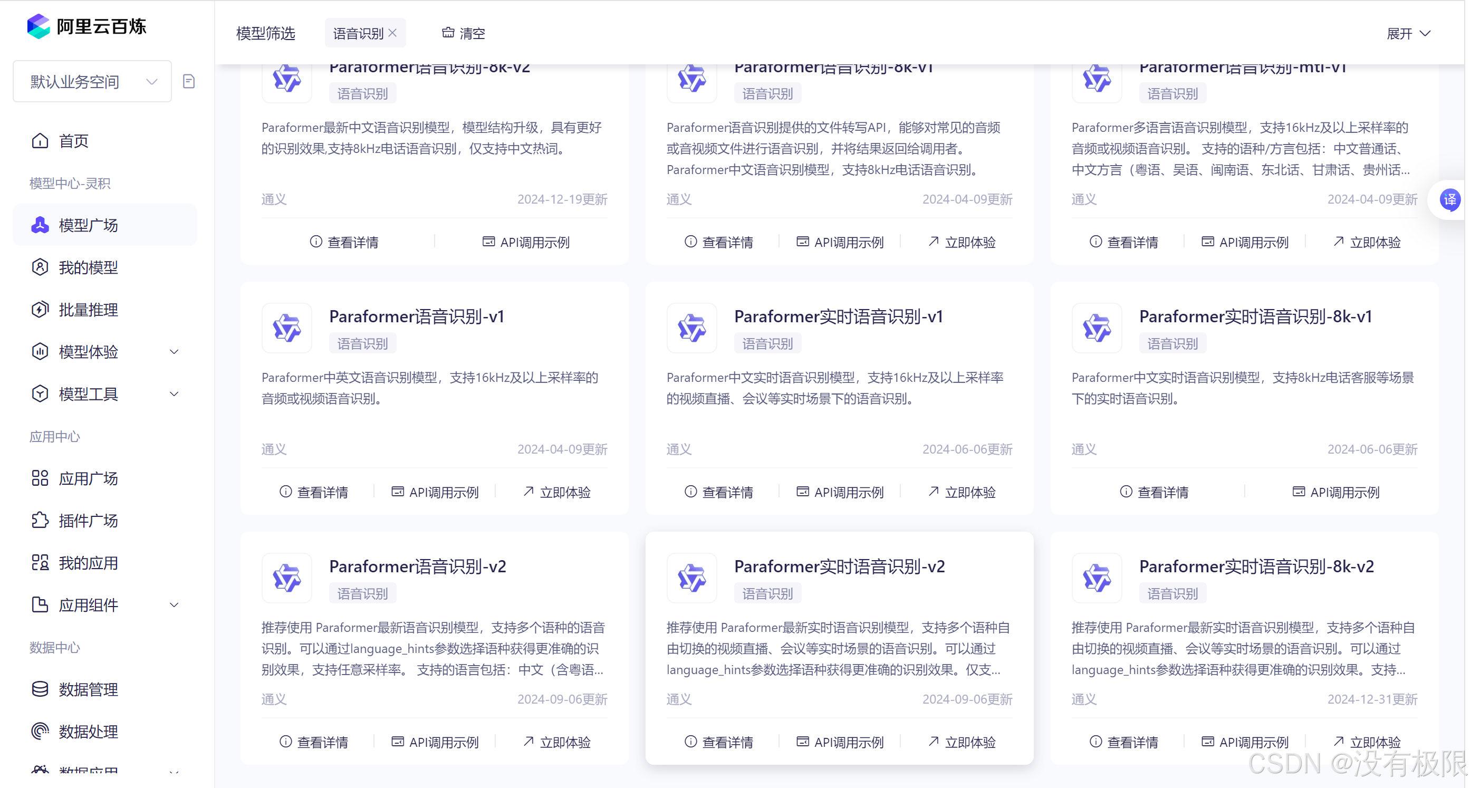Go to 批量推理 in the sidebar
Screen dimensions: 1471x788
point(88,310)
